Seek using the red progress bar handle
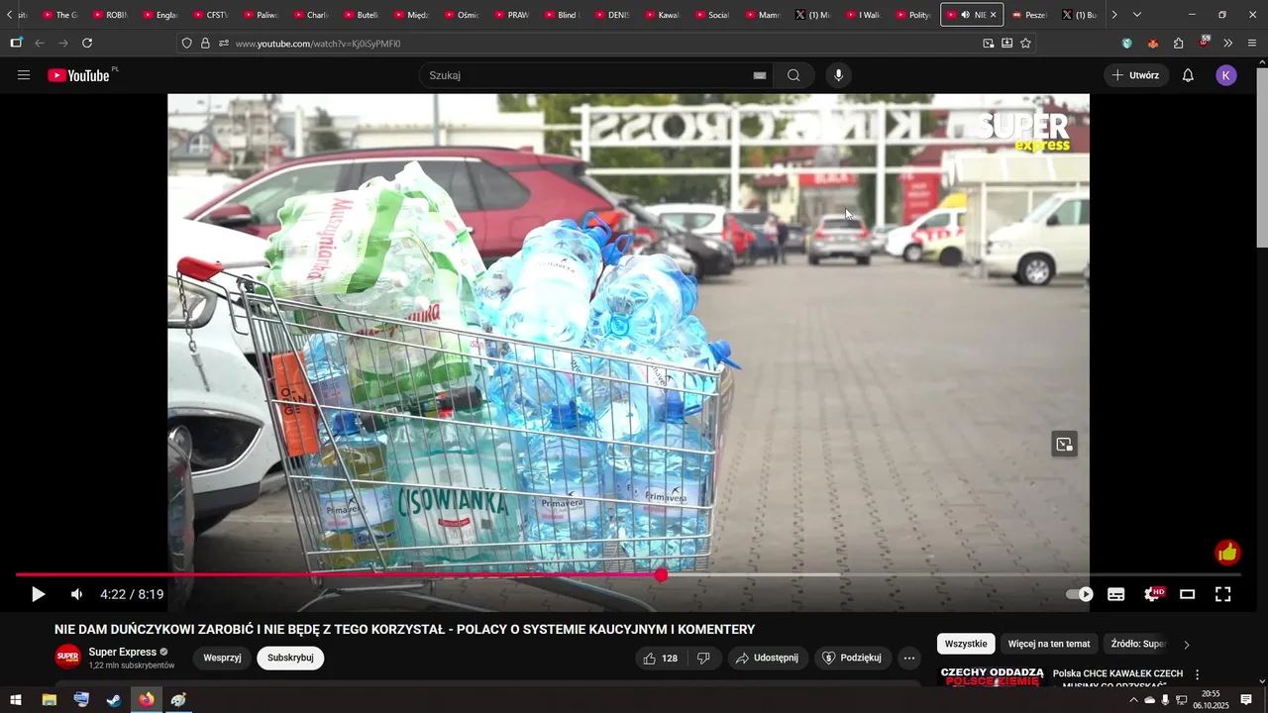Screen dimensions: 1268x713 [661, 574]
